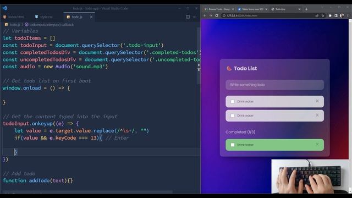Screen dimensions: 352x198
Task: Delete the first Drink water todo
Action: pyautogui.click(x=317, y=101)
